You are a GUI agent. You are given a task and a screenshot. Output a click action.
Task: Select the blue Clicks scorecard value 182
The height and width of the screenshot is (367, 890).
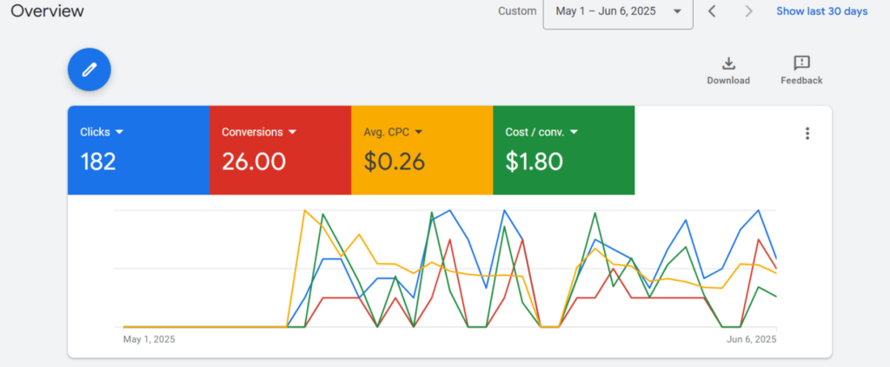pyautogui.click(x=98, y=162)
